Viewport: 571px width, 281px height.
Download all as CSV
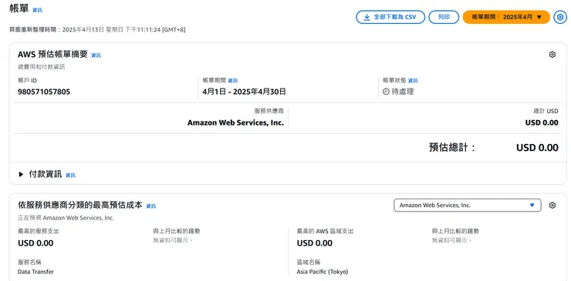(390, 17)
